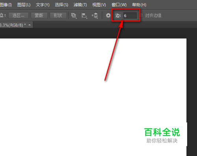Click the 边 sides input field

pos(130,15)
